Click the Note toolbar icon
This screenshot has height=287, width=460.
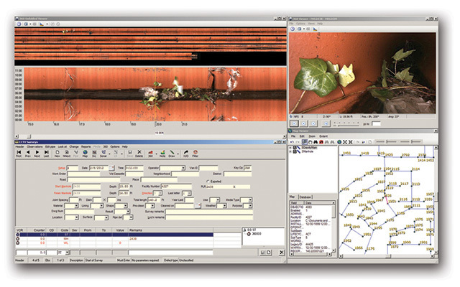pyautogui.click(x=161, y=153)
